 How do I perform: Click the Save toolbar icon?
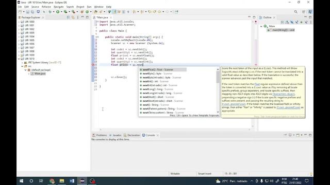coord(27,12)
